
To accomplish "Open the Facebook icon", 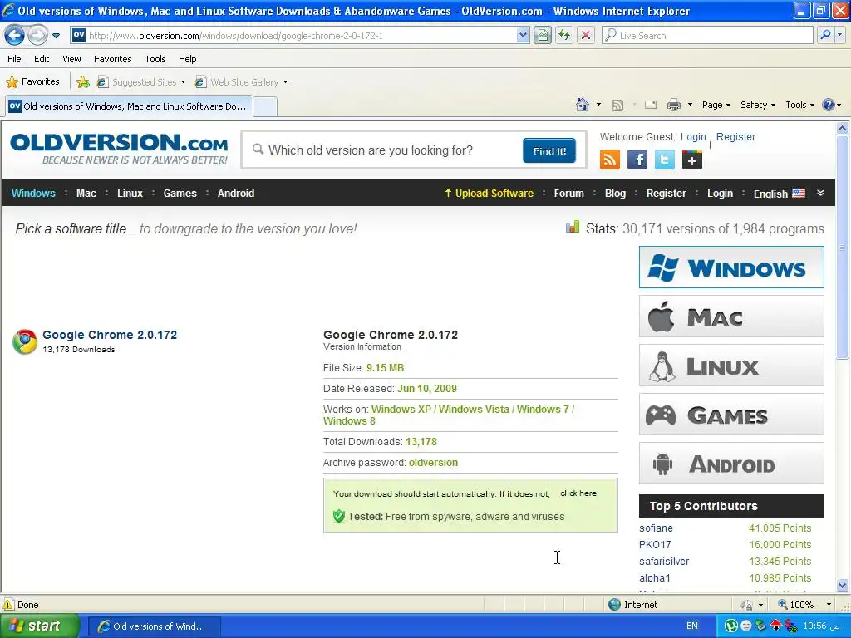I will pyautogui.click(x=637, y=160).
